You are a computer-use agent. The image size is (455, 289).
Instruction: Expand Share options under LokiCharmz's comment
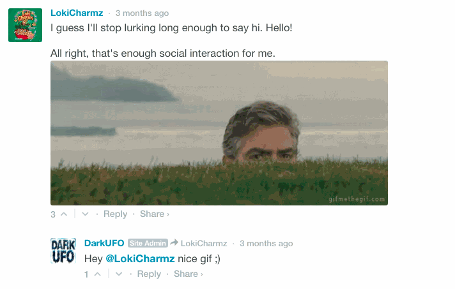(154, 214)
